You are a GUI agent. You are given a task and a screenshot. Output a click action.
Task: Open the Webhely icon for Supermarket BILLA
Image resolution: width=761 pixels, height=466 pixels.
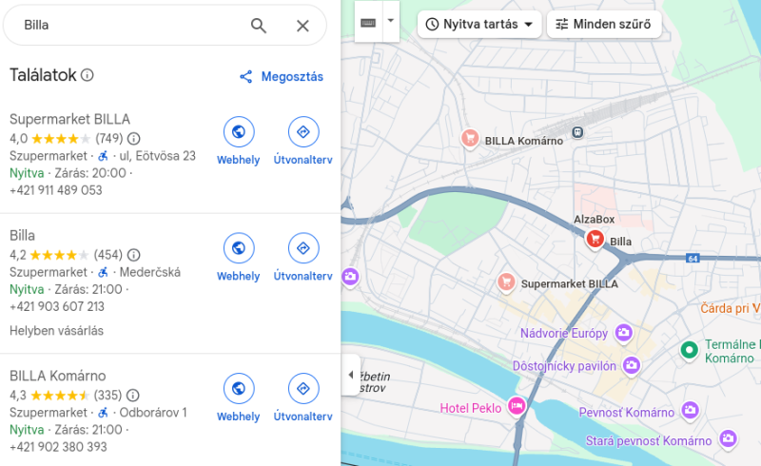(x=239, y=131)
